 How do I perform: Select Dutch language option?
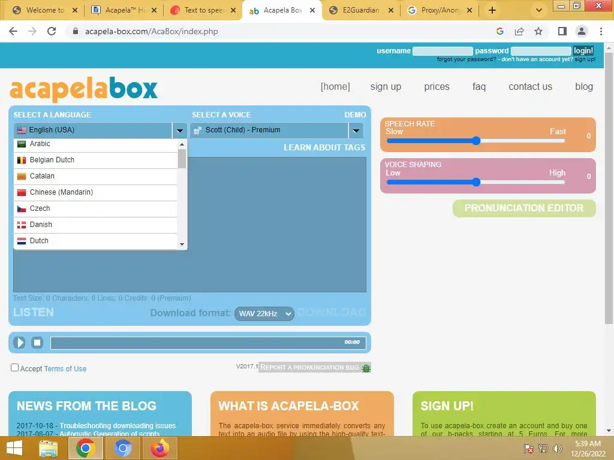(x=95, y=241)
